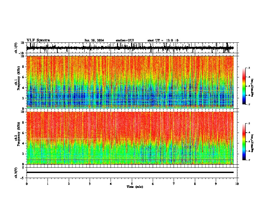Click the "-3" label on the ch.2 color bar

pyautogui.click(x=249, y=124)
